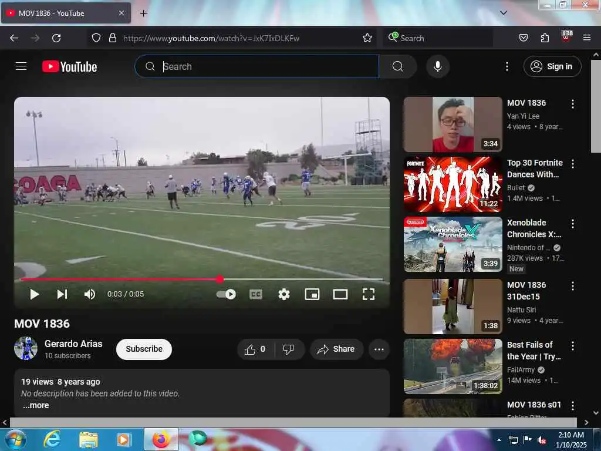Open YouTube settings three-dot menu
601x451 pixels.
(x=507, y=66)
